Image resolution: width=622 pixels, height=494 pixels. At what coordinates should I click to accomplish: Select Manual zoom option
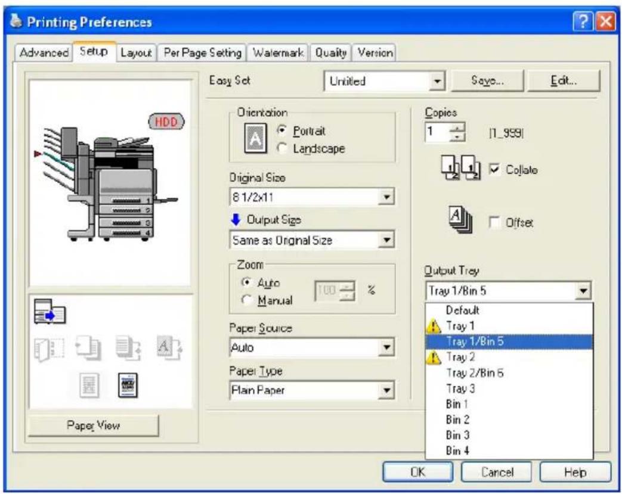(x=246, y=300)
